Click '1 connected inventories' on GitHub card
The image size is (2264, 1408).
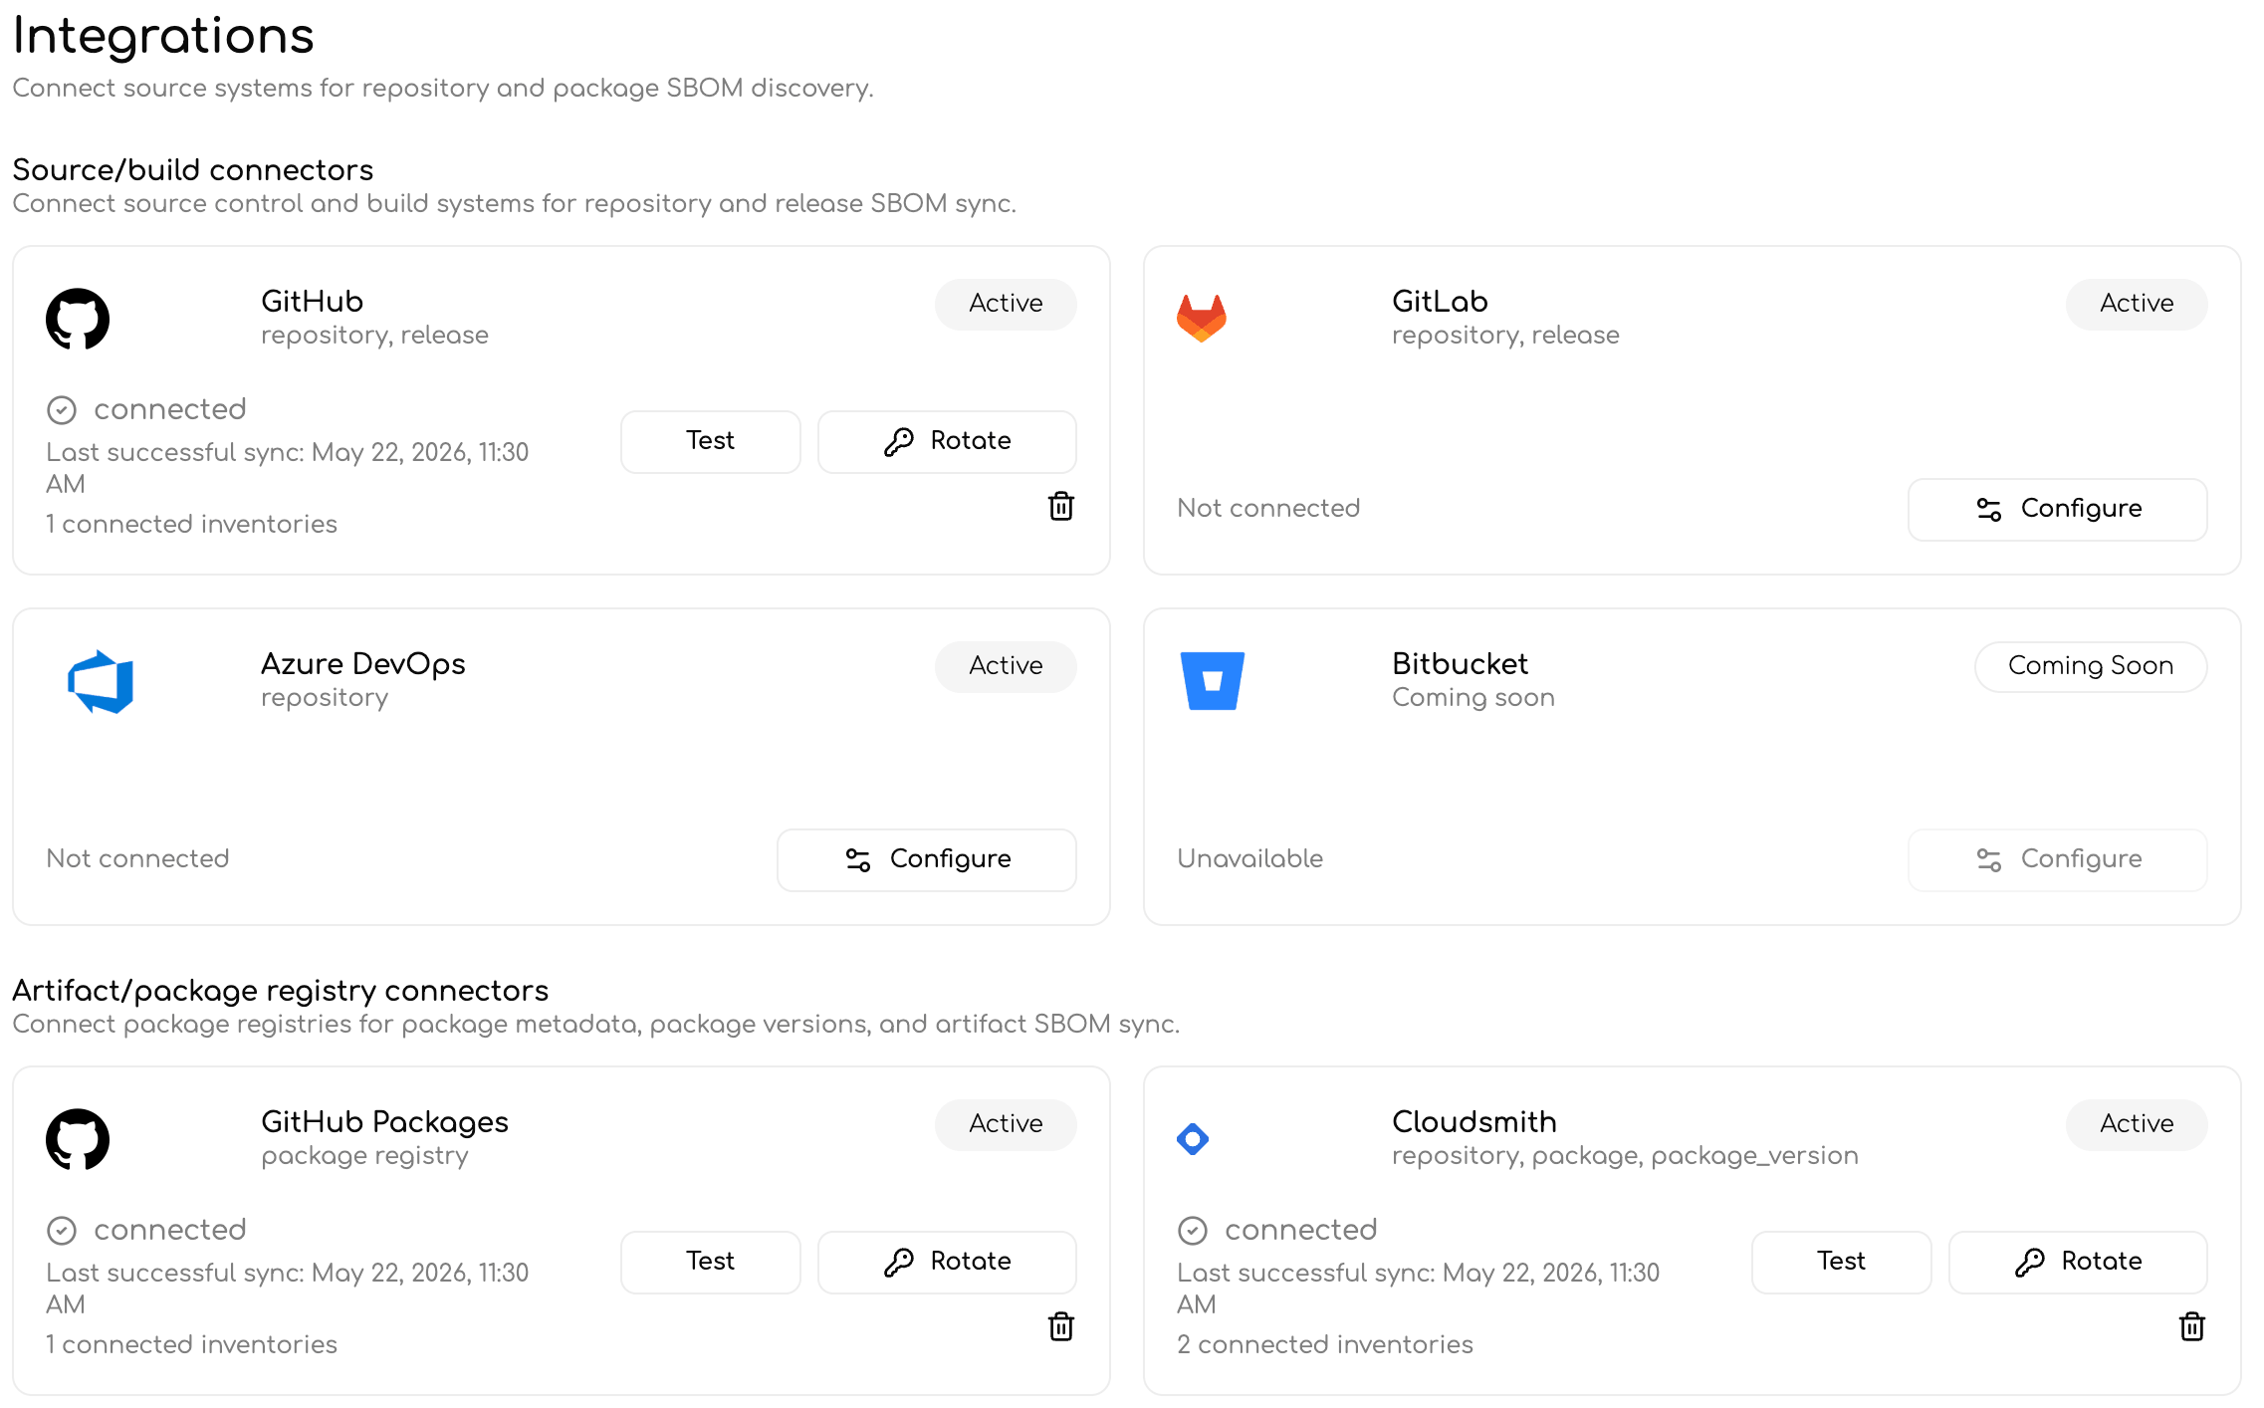(192, 524)
